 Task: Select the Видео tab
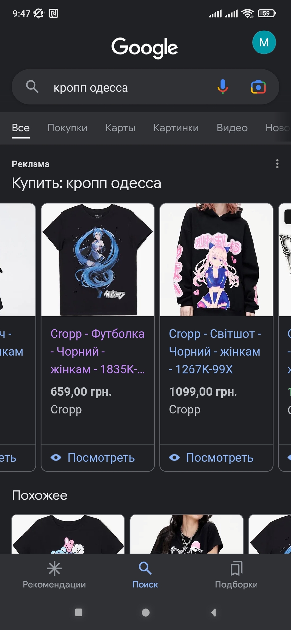tap(232, 128)
